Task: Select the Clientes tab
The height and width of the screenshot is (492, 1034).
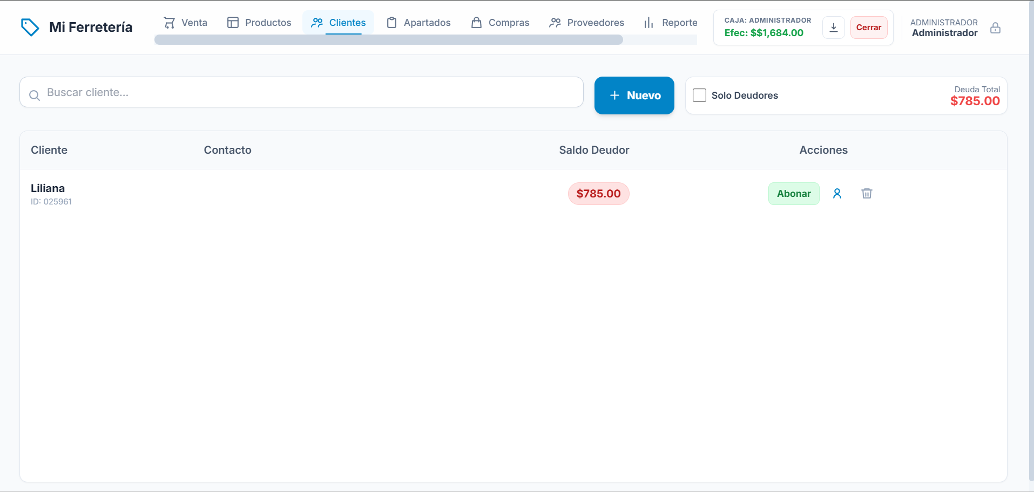Action: (339, 23)
